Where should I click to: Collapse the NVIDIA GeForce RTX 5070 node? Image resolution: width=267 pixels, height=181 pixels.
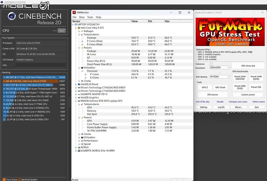[x=76, y=101]
